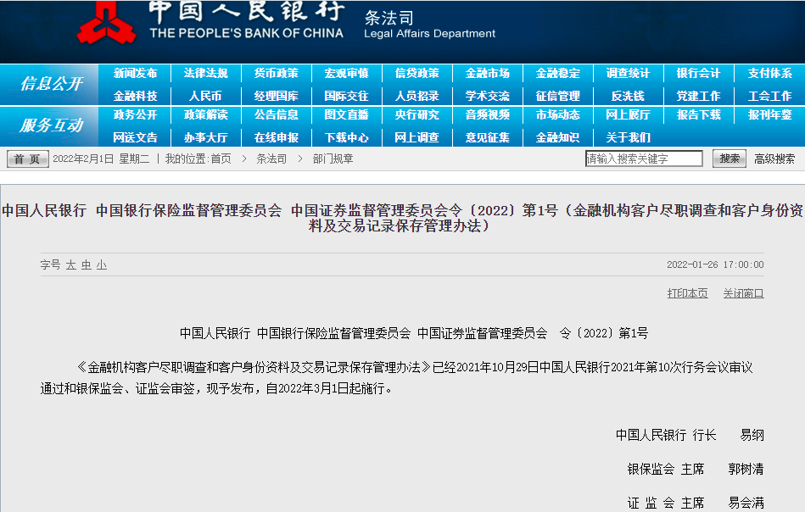Open 意见征集 navigation item
The width and height of the screenshot is (805, 512).
point(487,137)
